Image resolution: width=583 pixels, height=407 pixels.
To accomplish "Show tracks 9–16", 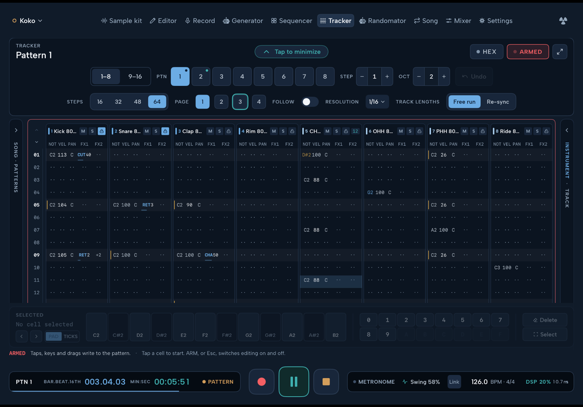I will 135,77.
